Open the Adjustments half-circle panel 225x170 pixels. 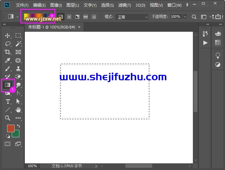pyautogui.click(x=218, y=65)
